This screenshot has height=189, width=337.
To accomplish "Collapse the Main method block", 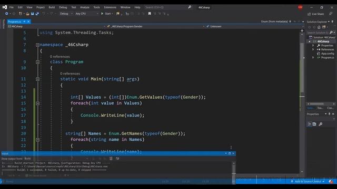I will (37, 79).
